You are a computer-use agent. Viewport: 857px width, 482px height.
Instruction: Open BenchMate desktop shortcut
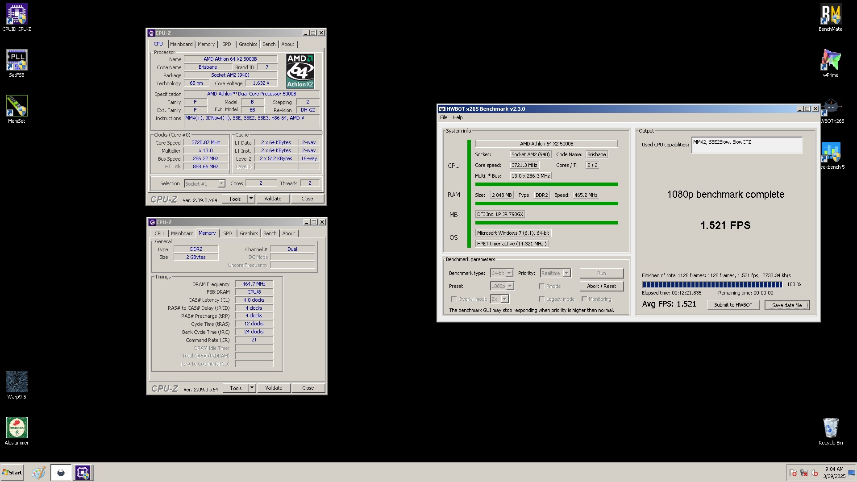click(831, 18)
